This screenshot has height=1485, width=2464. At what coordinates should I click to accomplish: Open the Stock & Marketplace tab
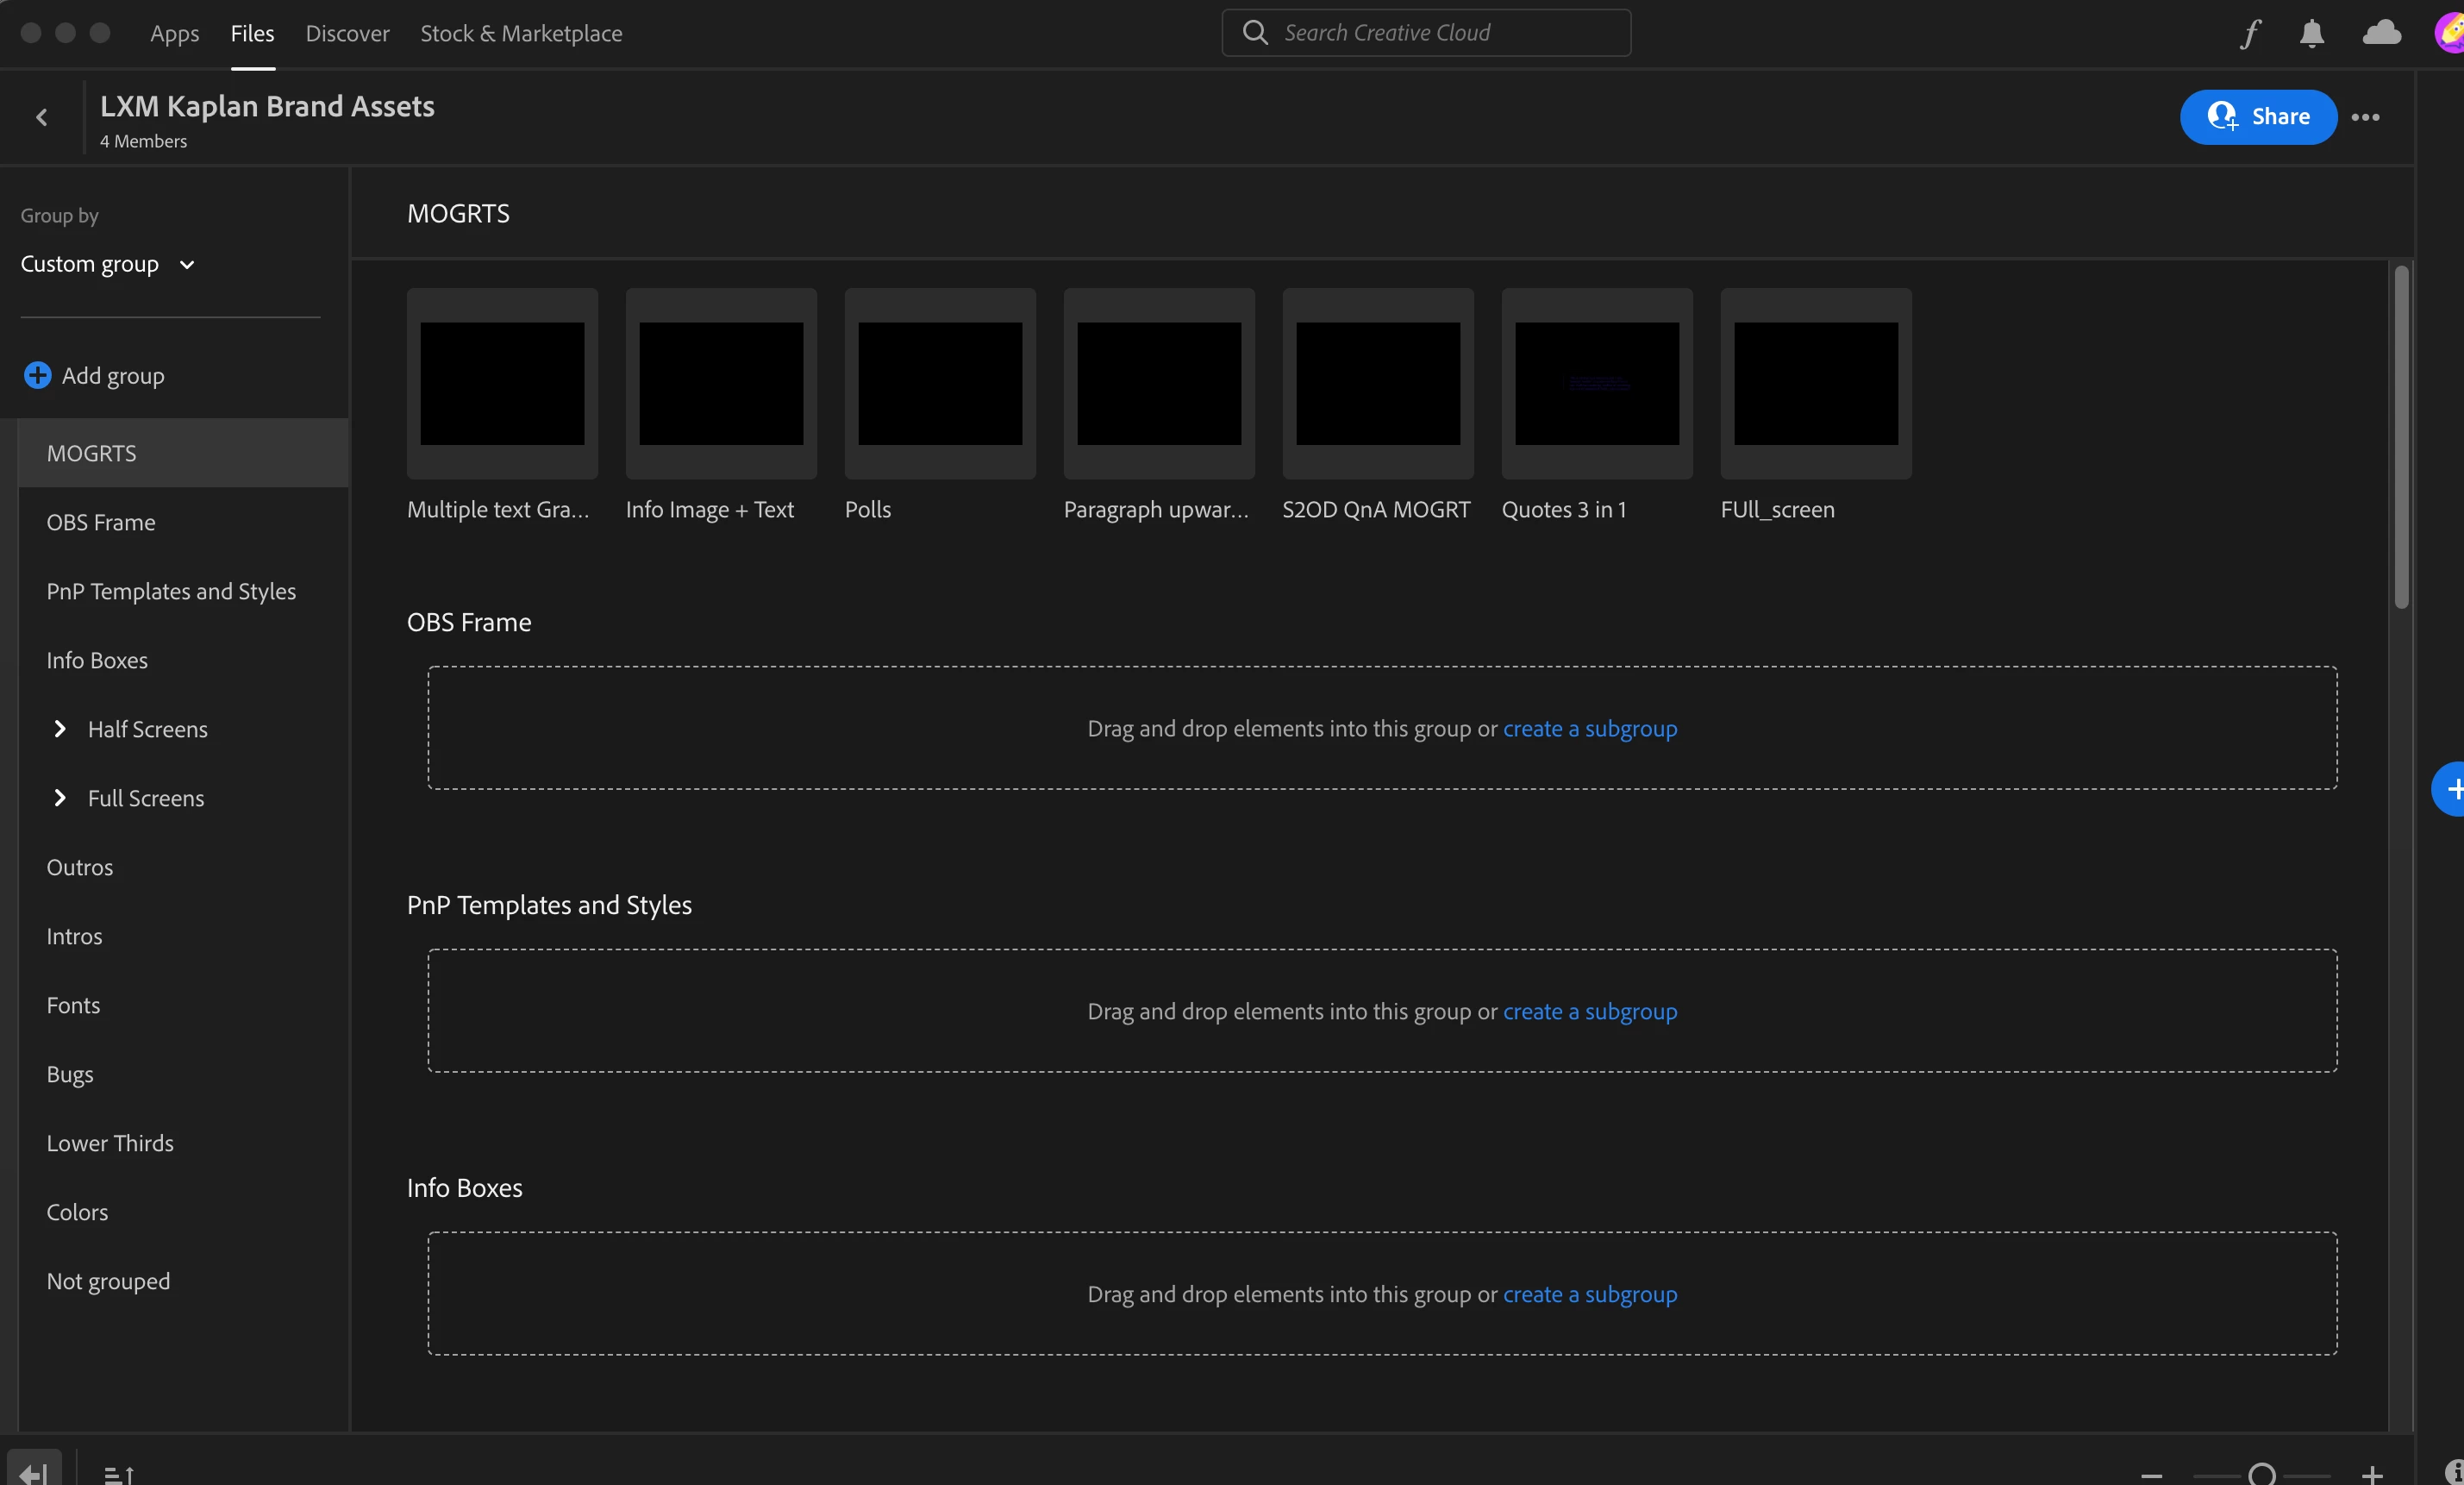point(521,33)
